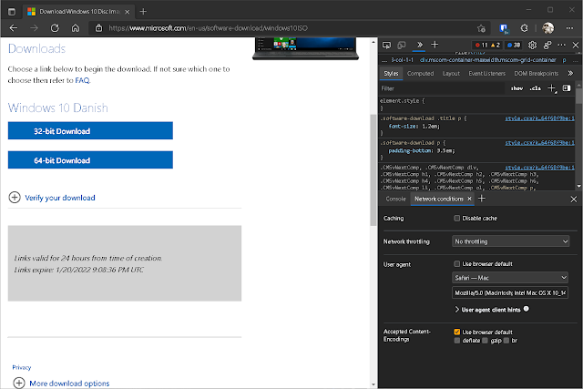The height and width of the screenshot is (389, 583).
Task: Click the site lock icon in address bar
Action: (x=98, y=28)
